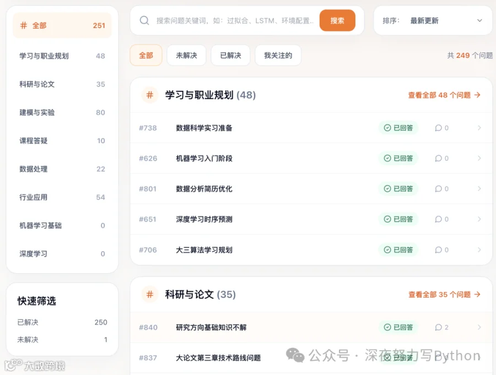The image size is (496, 375).
Task: Open 查看全部 48 个问题 link
Action: coord(444,95)
